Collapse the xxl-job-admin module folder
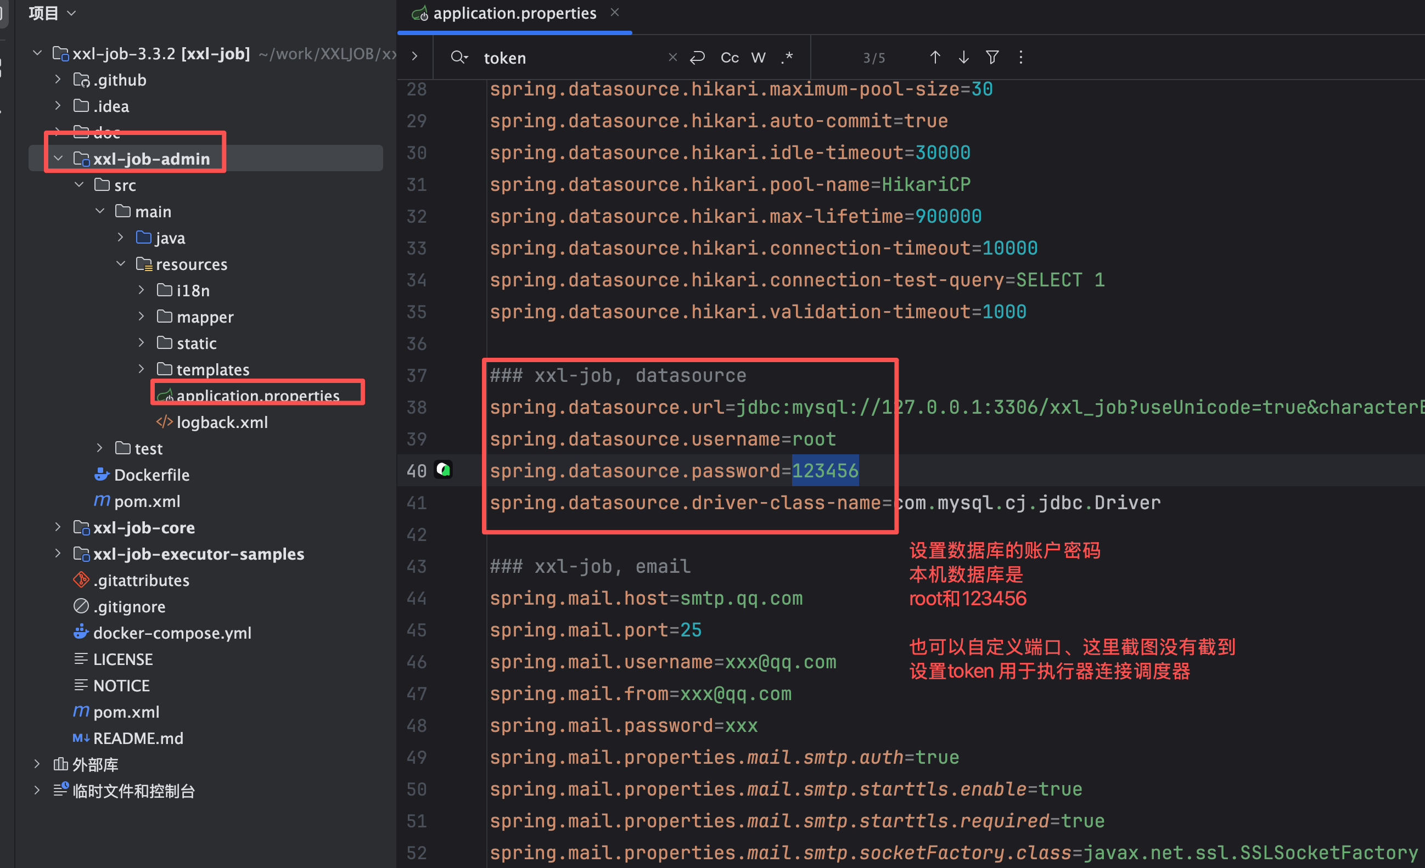1425x868 pixels. [58, 159]
